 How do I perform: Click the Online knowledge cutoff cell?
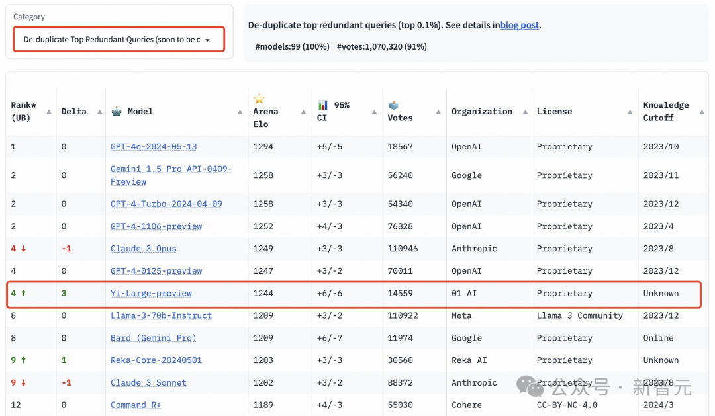pos(659,338)
